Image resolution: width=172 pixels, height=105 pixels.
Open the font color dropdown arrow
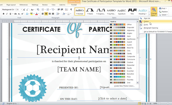[x=39, y=14]
